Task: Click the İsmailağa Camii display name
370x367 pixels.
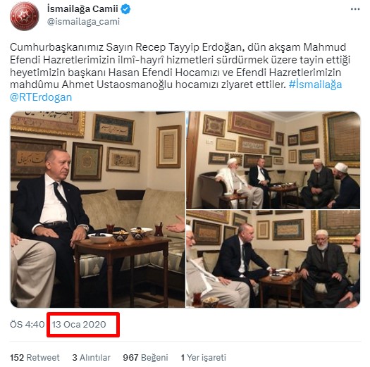Action: point(82,9)
